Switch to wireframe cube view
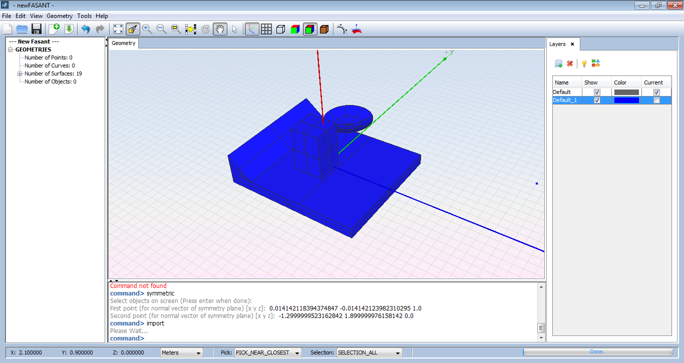The width and height of the screenshot is (684, 363). coord(281,29)
